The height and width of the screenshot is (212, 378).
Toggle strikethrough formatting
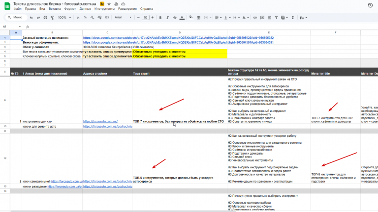[x=175, y=18]
